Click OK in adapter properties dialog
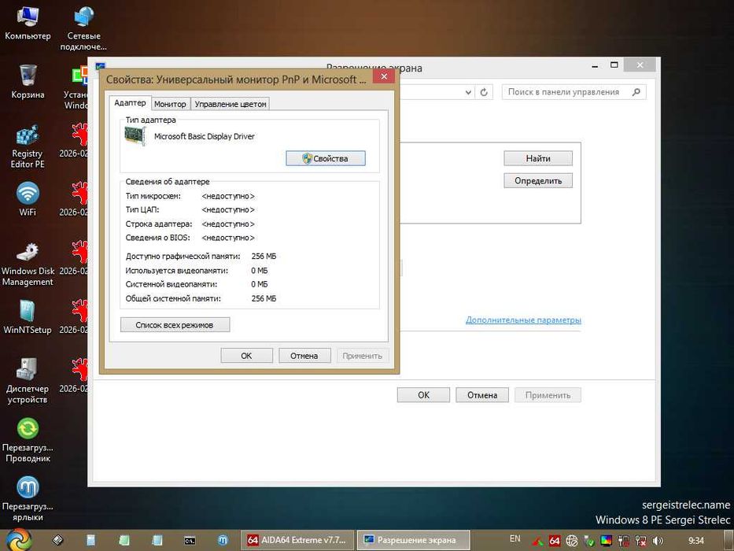Viewport: 734px width, 551px height. pyautogui.click(x=247, y=356)
